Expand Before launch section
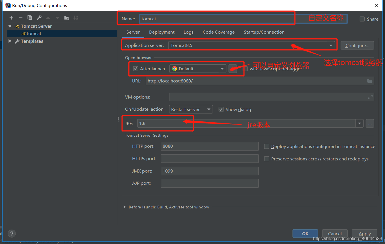Viewport: 385px width, 244px height. 124,207
